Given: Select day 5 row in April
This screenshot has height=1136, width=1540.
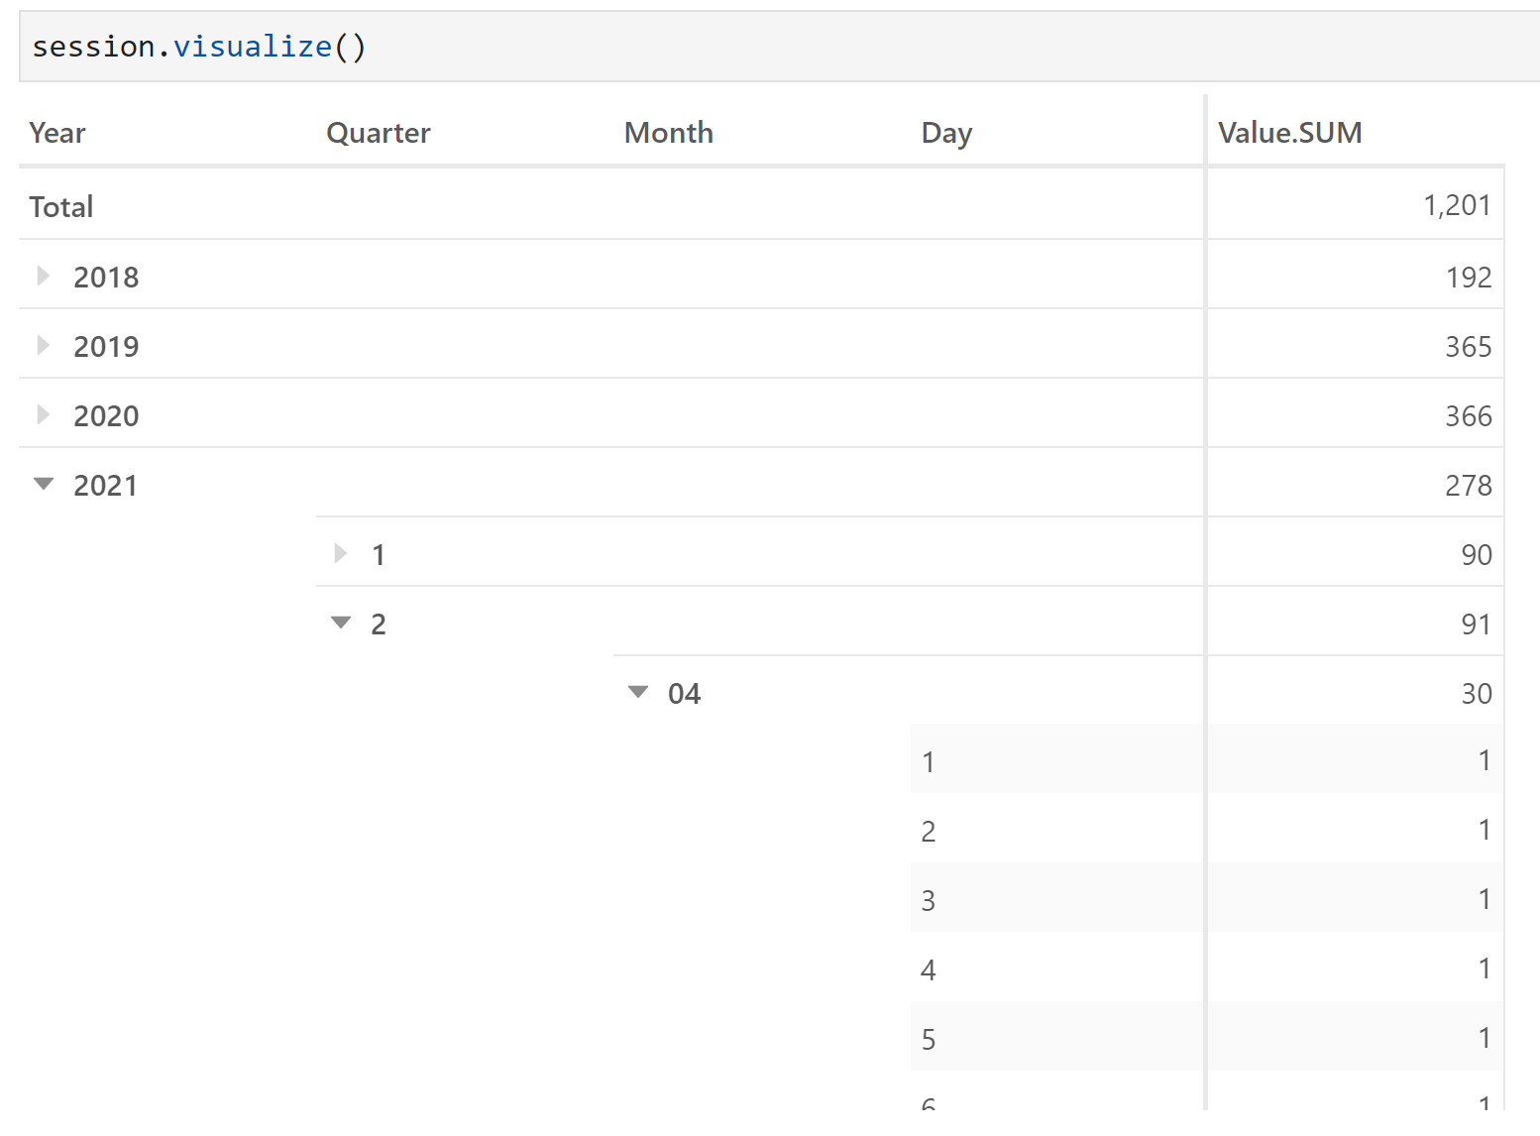Looking at the screenshot, I should click(x=1207, y=1037).
